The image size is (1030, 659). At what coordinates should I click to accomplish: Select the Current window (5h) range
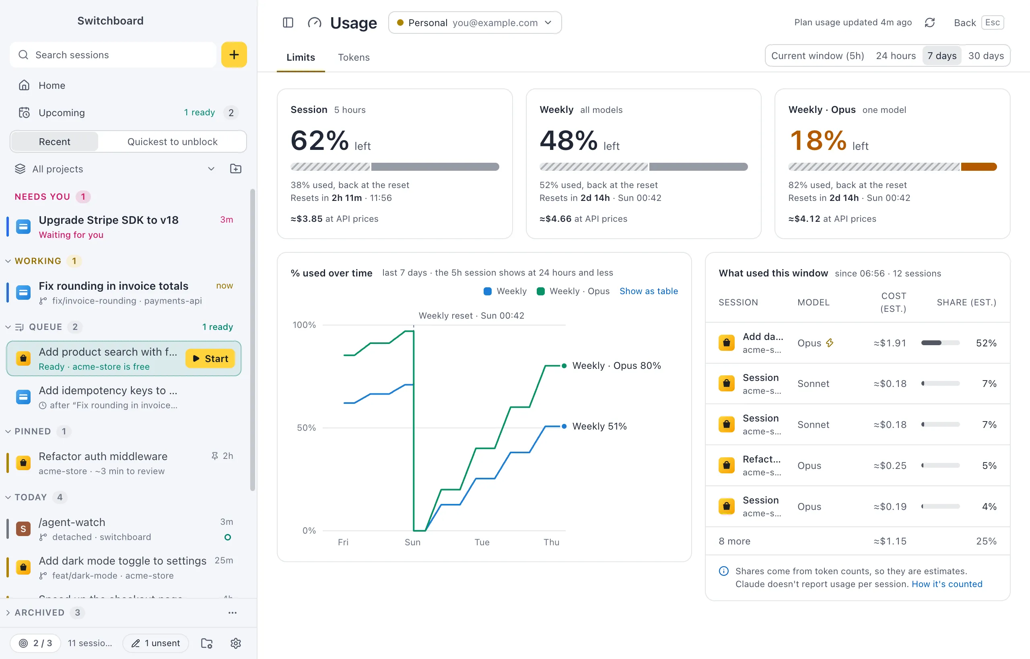pos(817,55)
